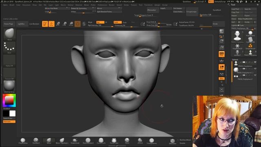Open the MatCap Gray material selector
This screenshot has width=261, height=147.
(x=9, y=87)
